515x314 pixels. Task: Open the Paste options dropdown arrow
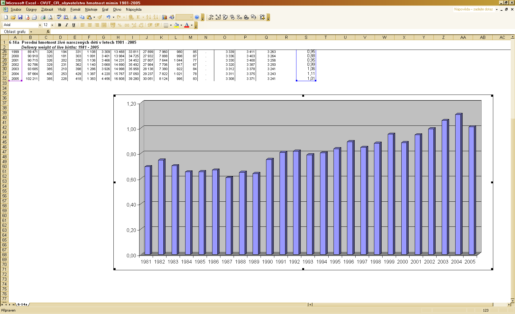(x=94, y=17)
